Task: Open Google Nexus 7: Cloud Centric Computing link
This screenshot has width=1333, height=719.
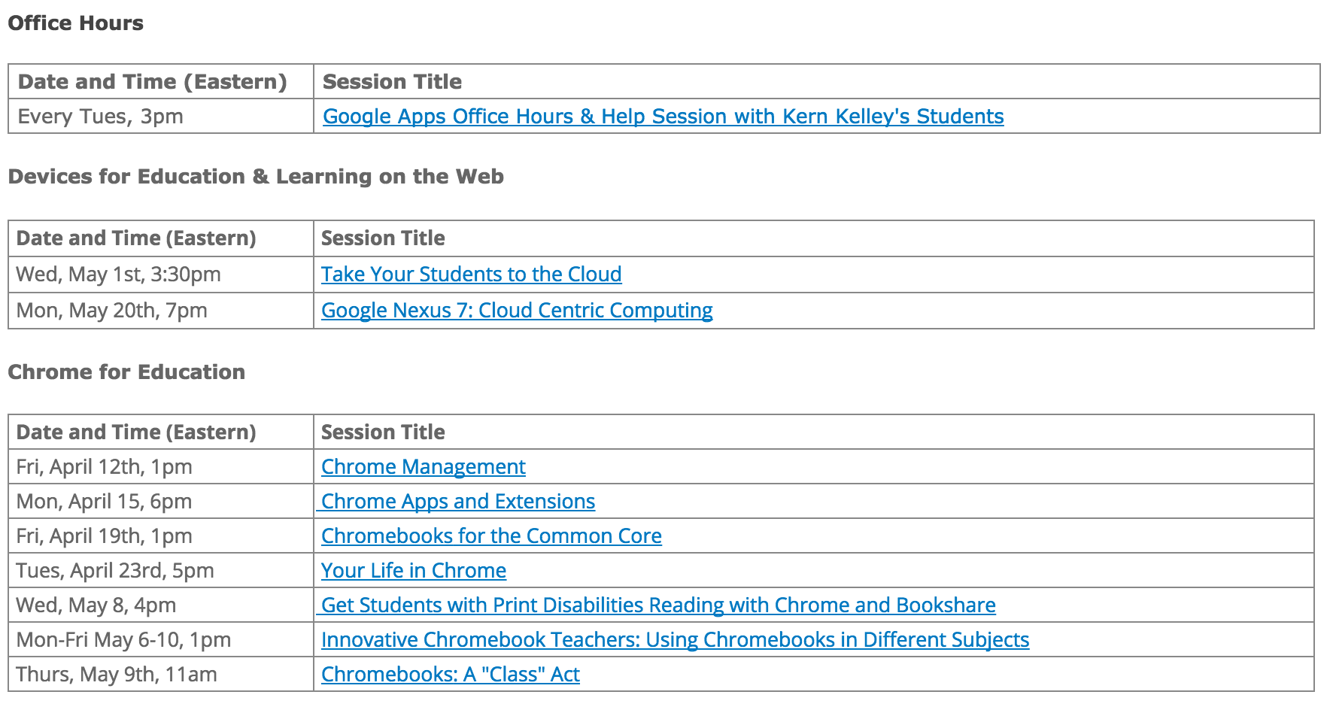Action: point(517,311)
